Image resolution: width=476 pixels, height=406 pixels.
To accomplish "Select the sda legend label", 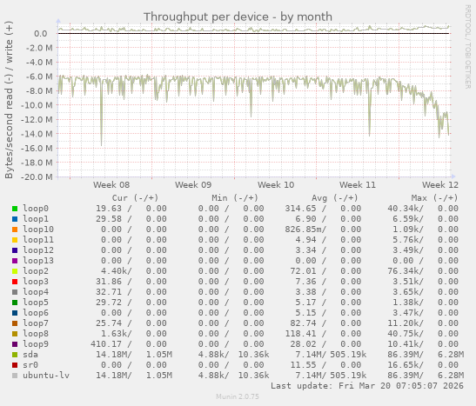I will pyautogui.click(x=30, y=355).
